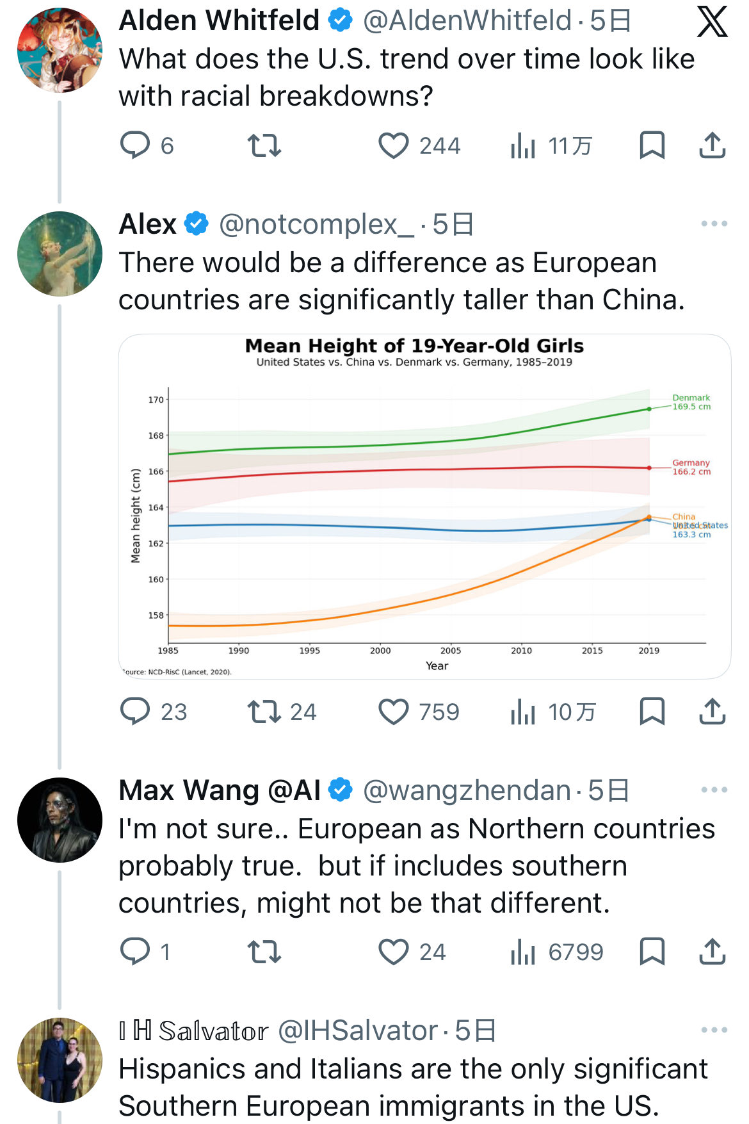The height and width of the screenshot is (1124, 749).
Task: Reply to Alex's tweet with 23 replies
Action: [135, 712]
